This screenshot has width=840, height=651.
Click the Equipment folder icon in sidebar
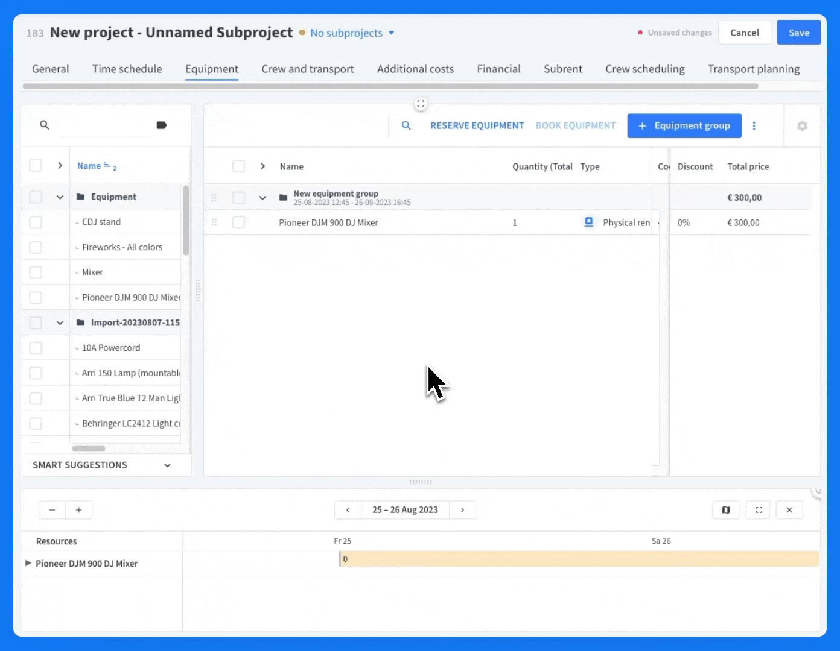pyautogui.click(x=80, y=197)
